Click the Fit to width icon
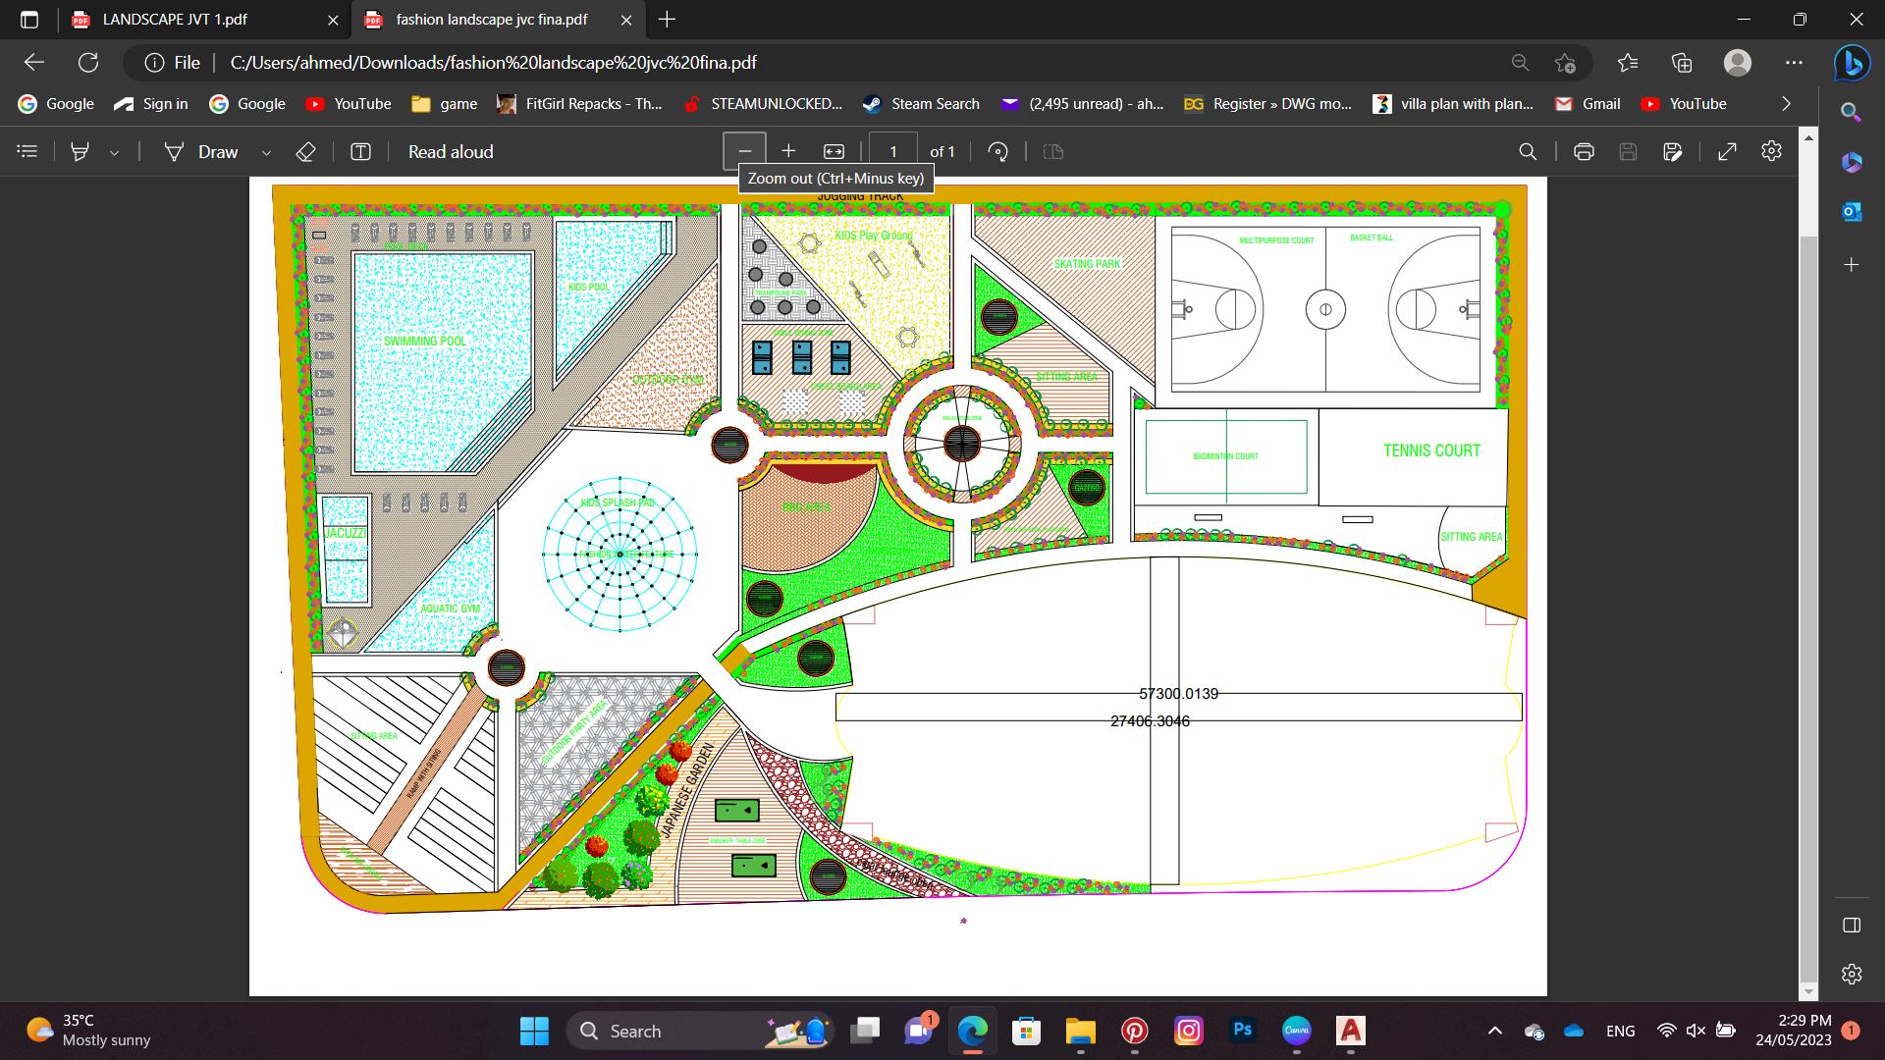1885x1060 pixels. click(834, 151)
